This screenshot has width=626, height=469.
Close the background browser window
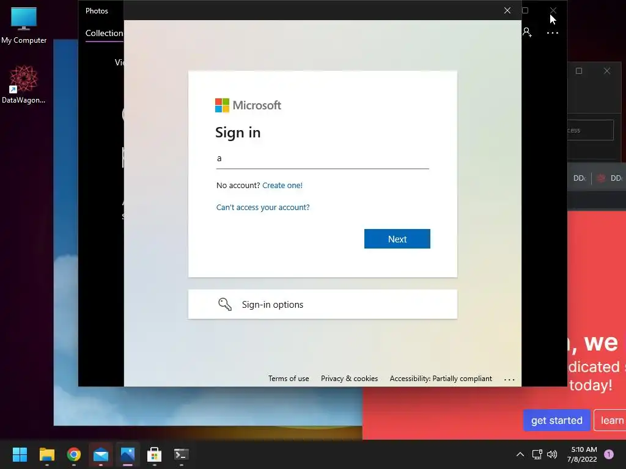pos(607,71)
